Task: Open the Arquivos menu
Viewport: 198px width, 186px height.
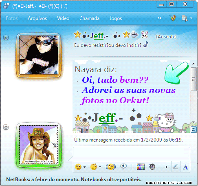Action: [37, 18]
